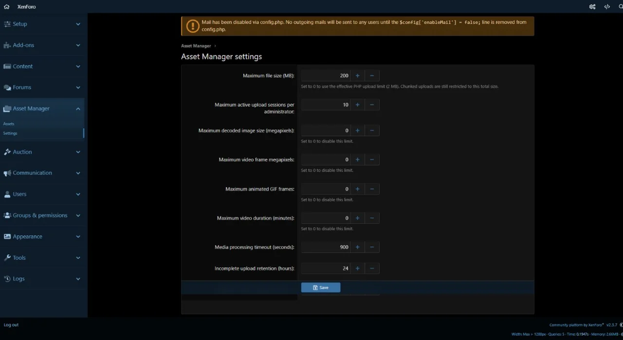Open the Appearance menu label
The image size is (623, 340).
27,236
